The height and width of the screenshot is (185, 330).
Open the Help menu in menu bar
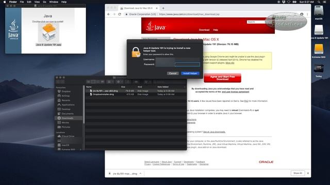pyautogui.click(x=64, y=2)
